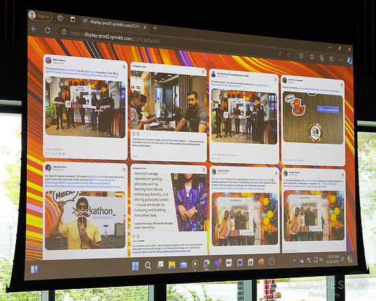
Task: Enable Split screen view
Action: [312, 57]
